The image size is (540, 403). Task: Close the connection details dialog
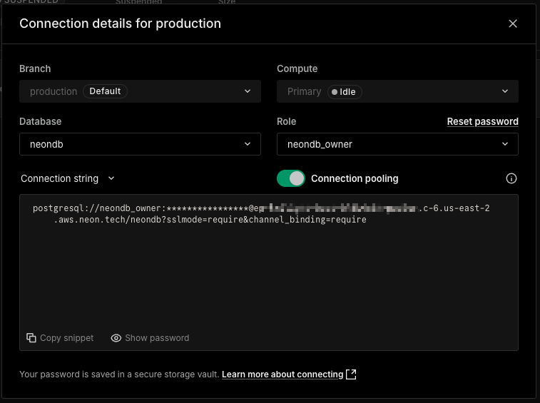[513, 24]
